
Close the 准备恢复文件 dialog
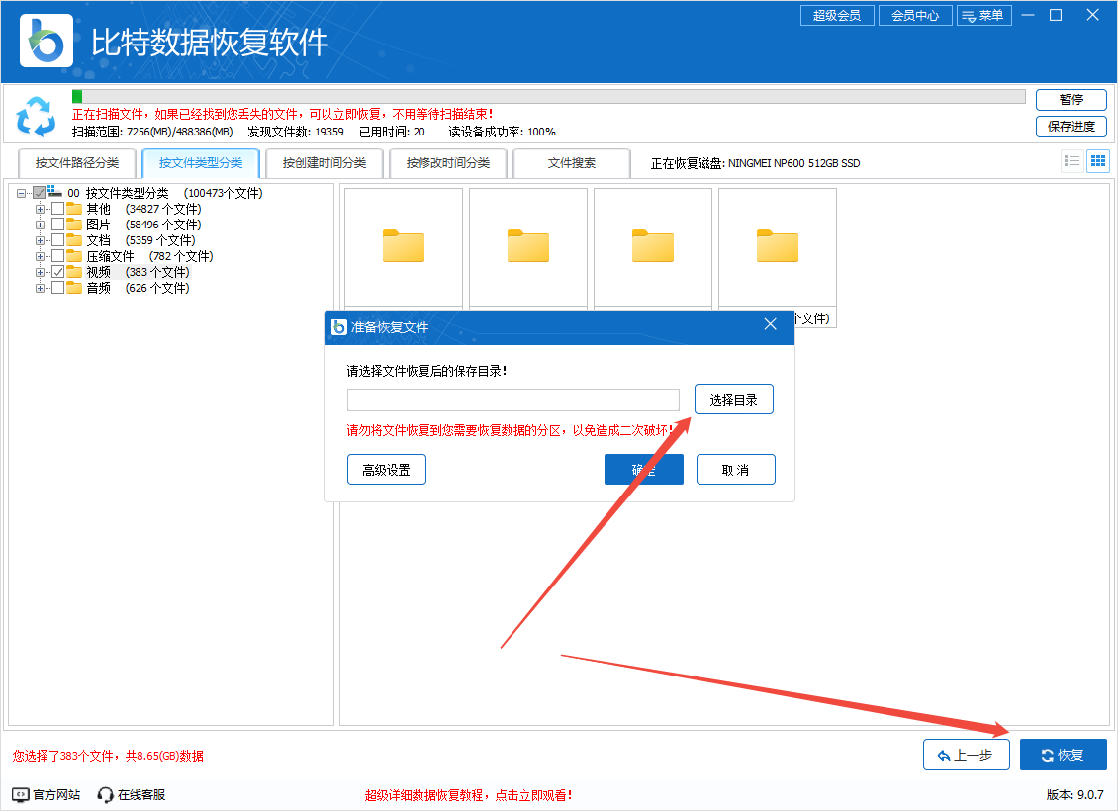pyautogui.click(x=770, y=325)
